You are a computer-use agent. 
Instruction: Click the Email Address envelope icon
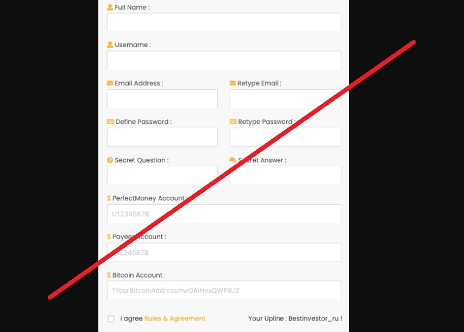click(110, 83)
